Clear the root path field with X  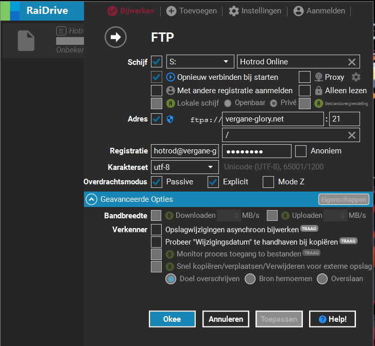point(351,135)
